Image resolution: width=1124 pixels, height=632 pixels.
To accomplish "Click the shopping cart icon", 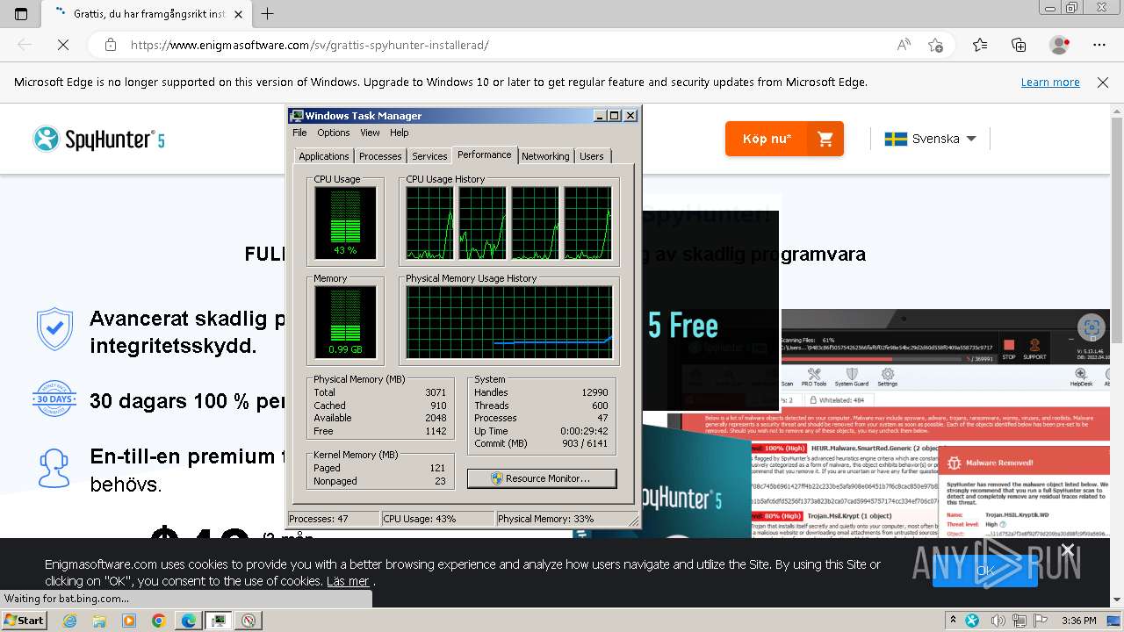I will [825, 139].
